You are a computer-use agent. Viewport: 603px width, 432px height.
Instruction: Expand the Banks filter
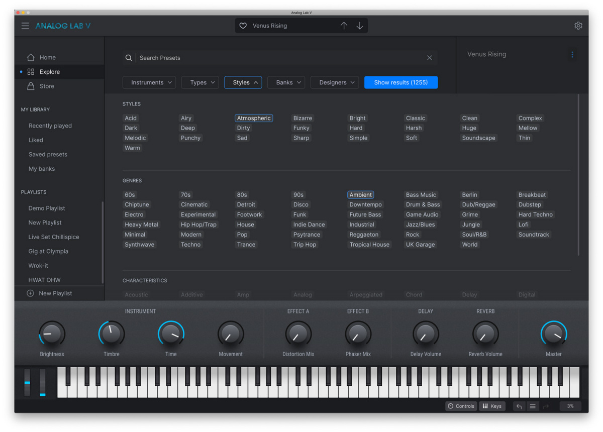click(x=286, y=82)
